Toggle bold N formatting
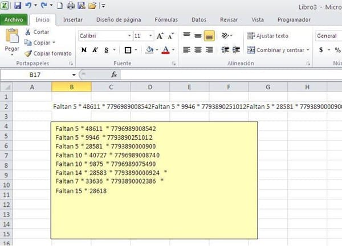The width and height of the screenshot is (342, 246). click(84, 50)
